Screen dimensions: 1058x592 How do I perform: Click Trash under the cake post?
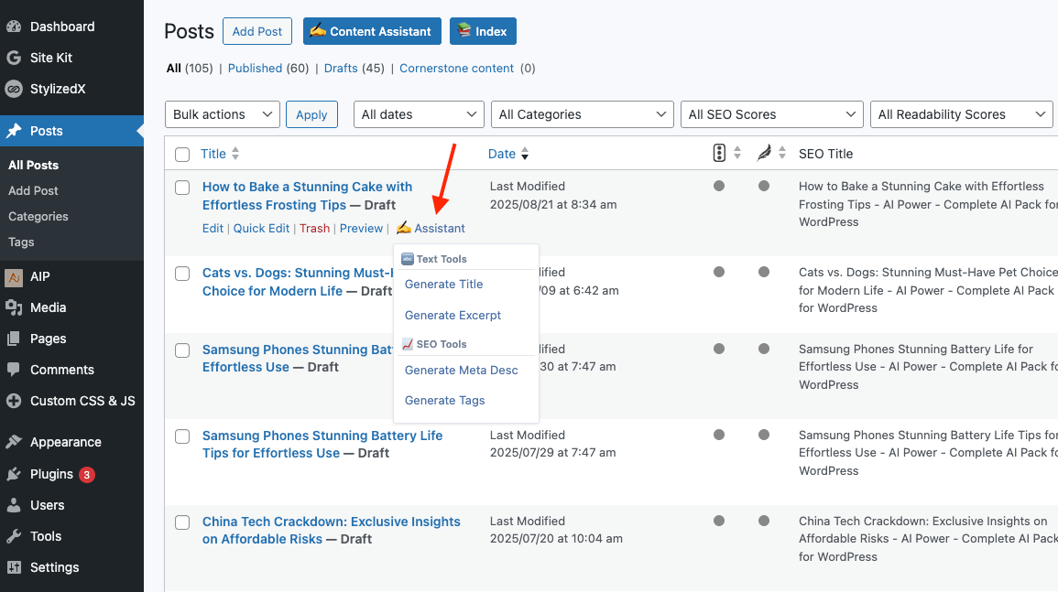tap(314, 229)
